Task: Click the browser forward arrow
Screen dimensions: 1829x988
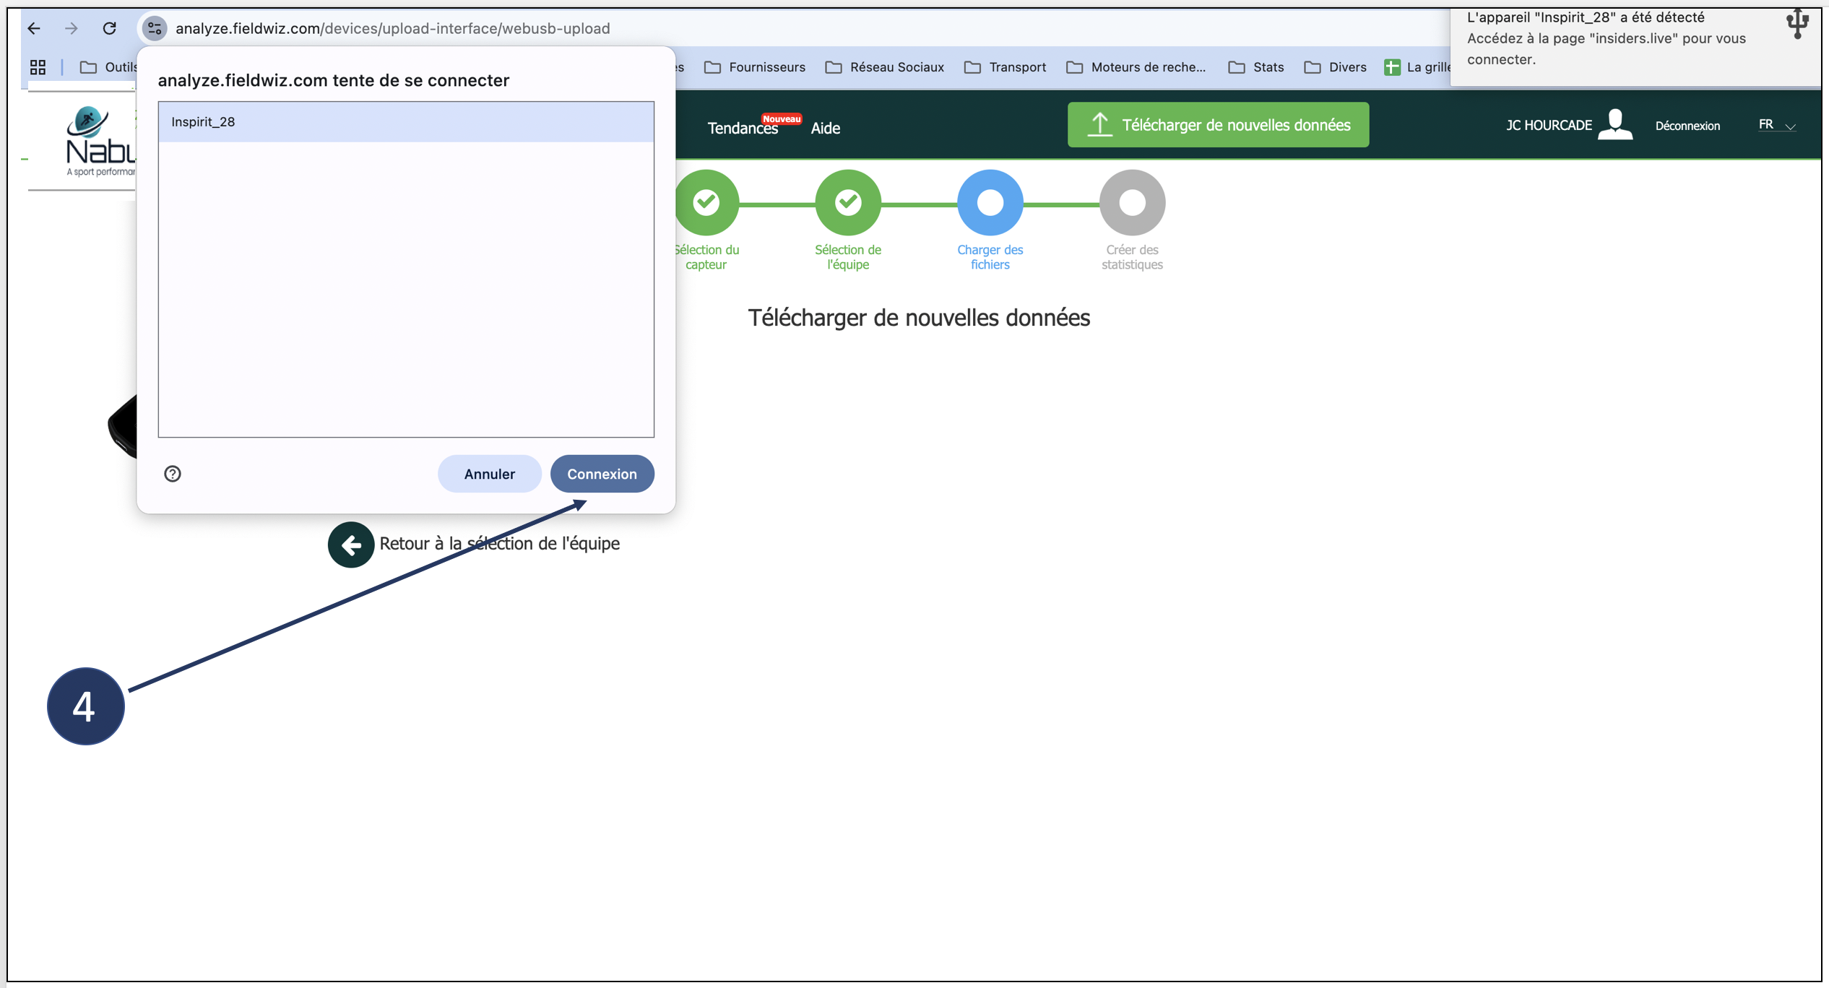Action: coord(71,28)
